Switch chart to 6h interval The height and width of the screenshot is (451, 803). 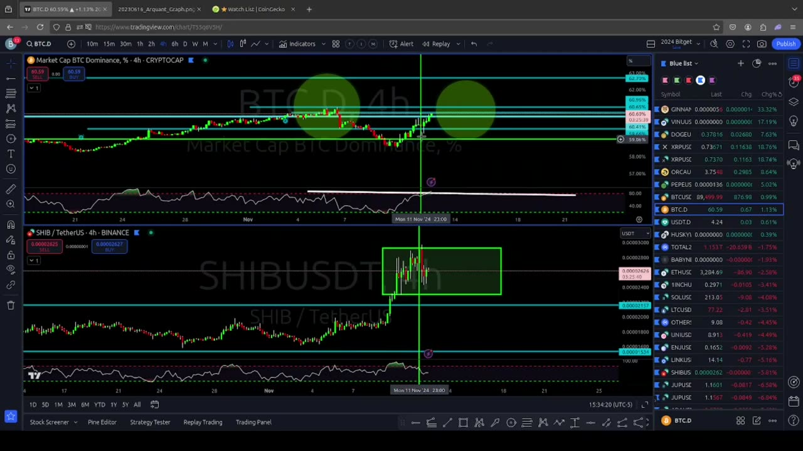(174, 44)
